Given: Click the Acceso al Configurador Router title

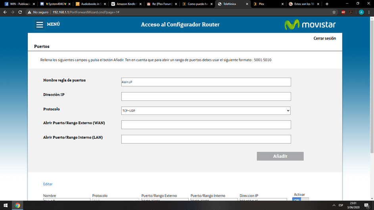Looking at the screenshot, I should (180, 25).
